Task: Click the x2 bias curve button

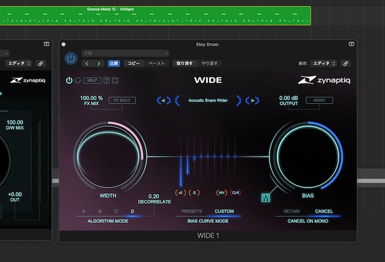Action: coord(180,193)
